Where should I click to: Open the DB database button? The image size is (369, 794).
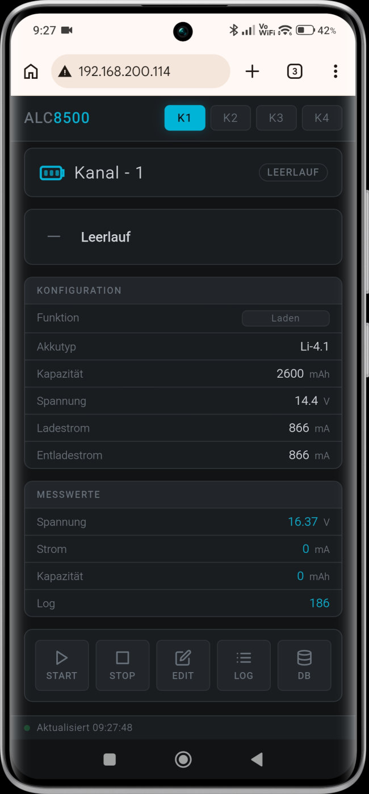304,665
